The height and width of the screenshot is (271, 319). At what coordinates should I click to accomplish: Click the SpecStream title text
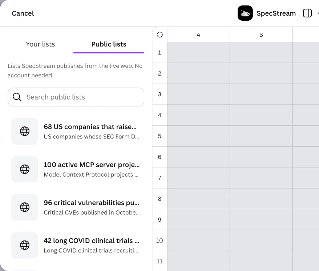point(276,13)
